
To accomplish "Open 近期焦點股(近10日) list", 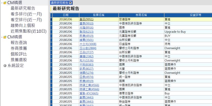I will [28, 31].
